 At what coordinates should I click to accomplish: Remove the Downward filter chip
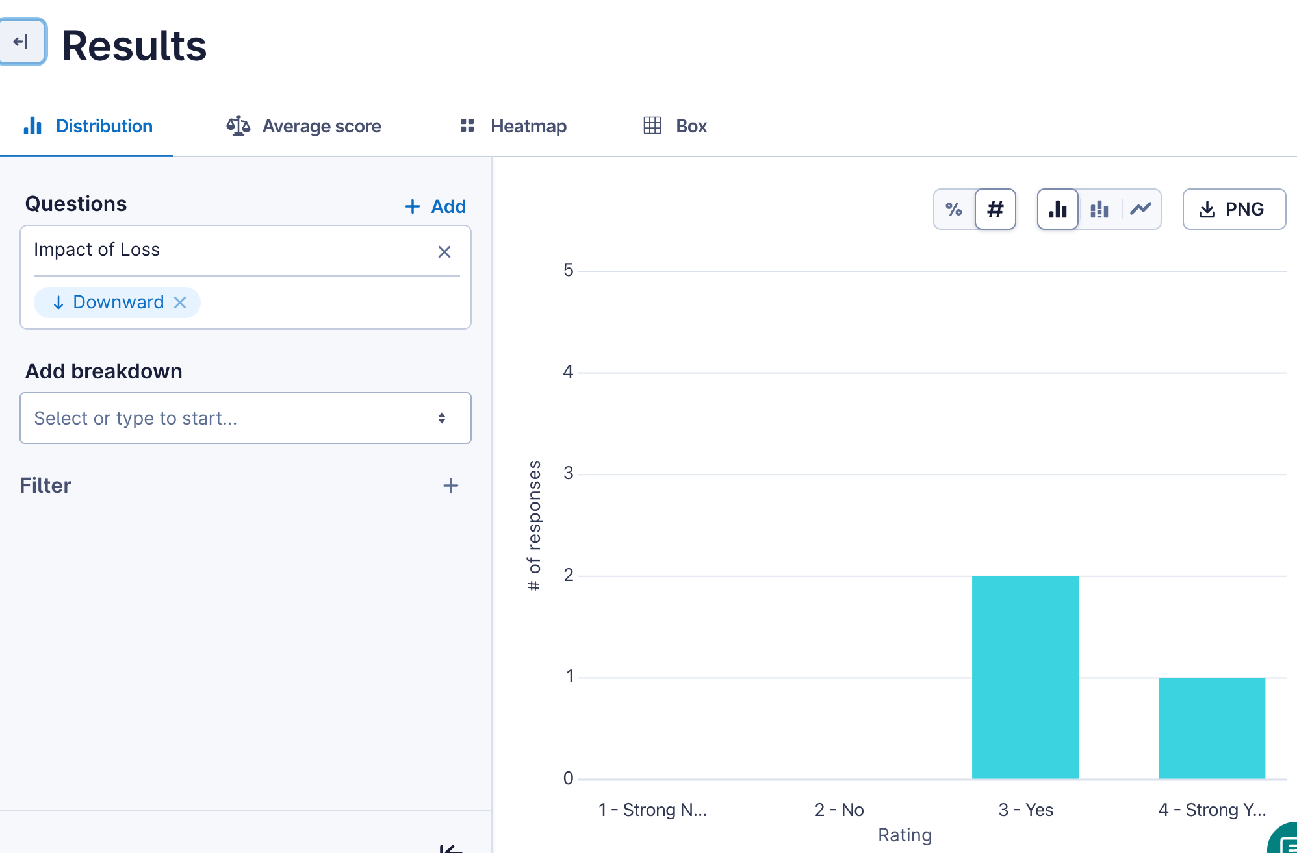click(x=181, y=303)
